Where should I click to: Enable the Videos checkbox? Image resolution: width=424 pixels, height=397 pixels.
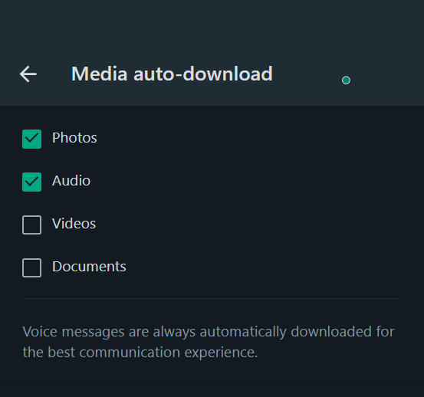coord(31,225)
